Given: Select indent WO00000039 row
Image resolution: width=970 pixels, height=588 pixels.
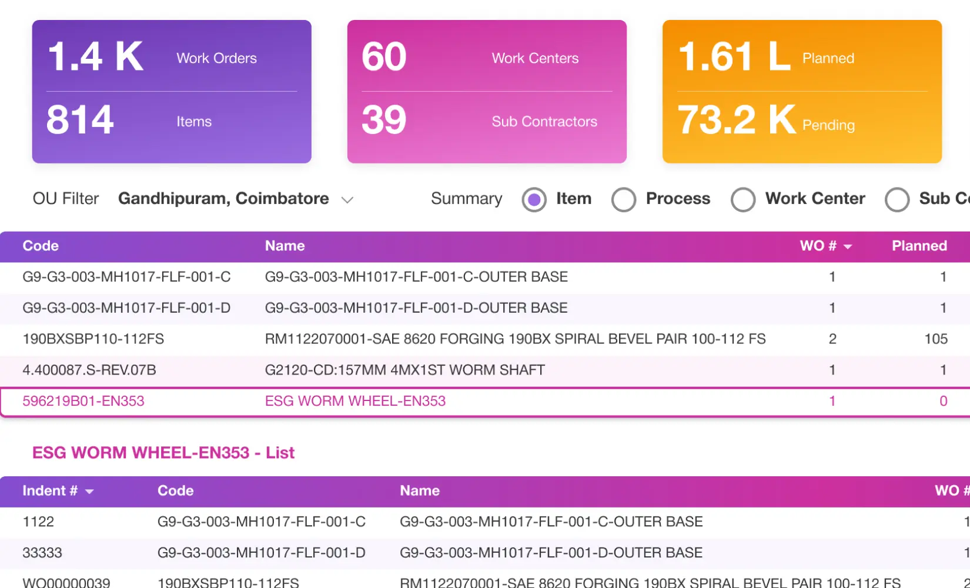Looking at the screenshot, I should (x=485, y=580).
